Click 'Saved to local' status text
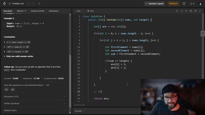Screen dimensions: 205x115 click(79, 105)
